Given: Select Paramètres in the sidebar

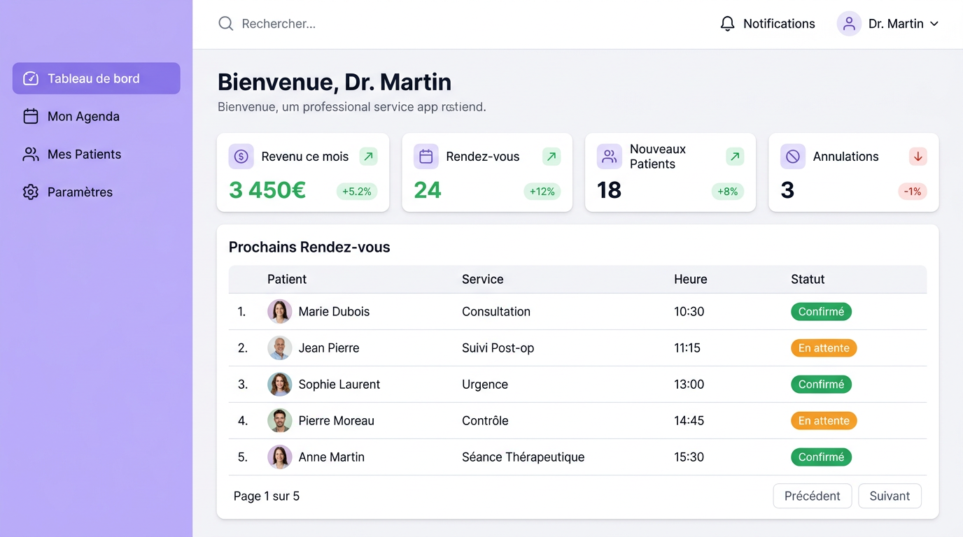Looking at the screenshot, I should 97,192.
